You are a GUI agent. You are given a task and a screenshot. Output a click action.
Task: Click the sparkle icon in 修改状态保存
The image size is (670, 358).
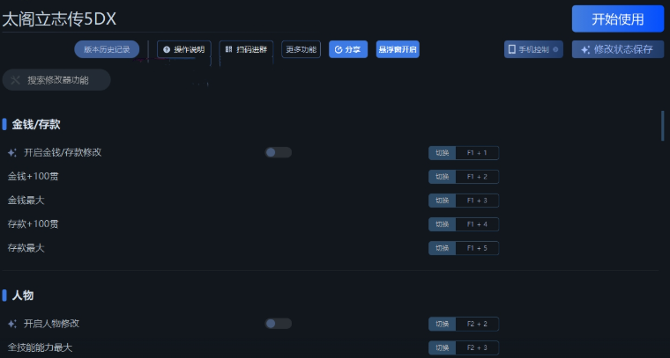[x=585, y=49]
